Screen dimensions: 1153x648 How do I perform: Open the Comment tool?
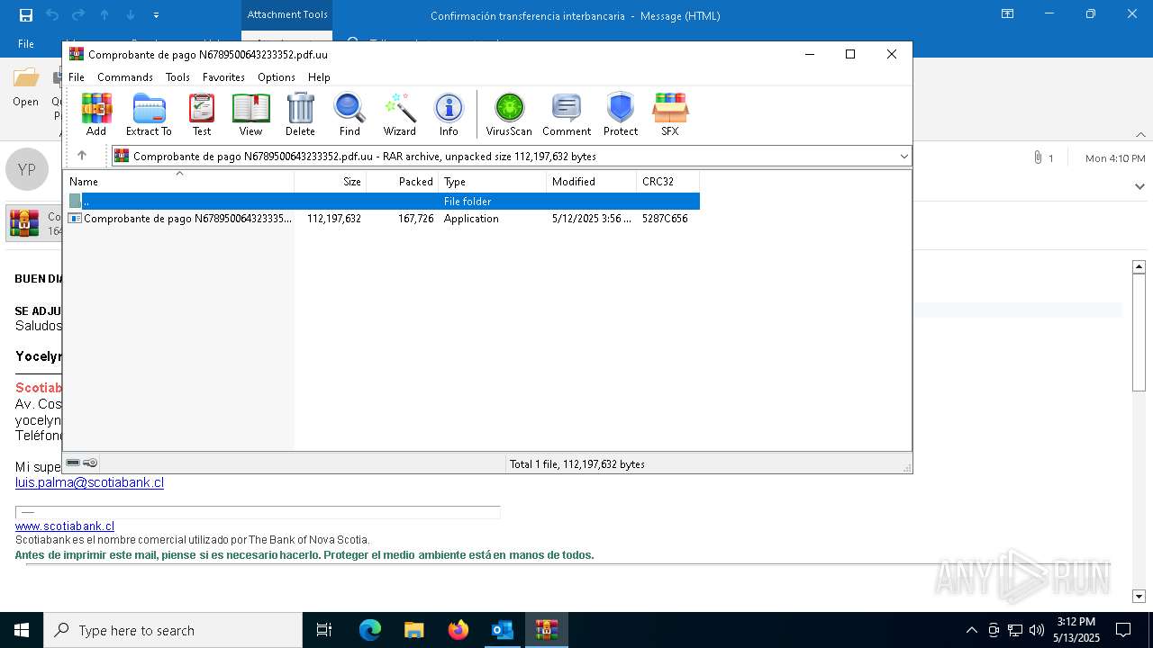pos(567,114)
